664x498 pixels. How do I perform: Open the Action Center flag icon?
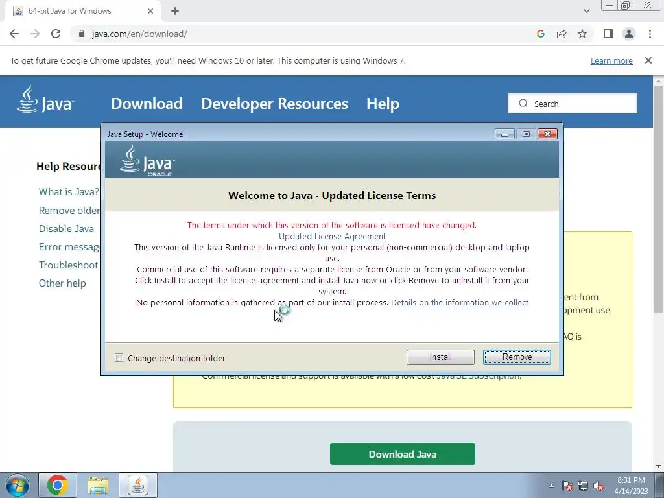pyautogui.click(x=567, y=486)
